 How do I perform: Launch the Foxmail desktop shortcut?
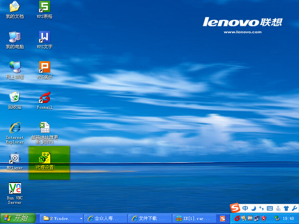pos(44,98)
